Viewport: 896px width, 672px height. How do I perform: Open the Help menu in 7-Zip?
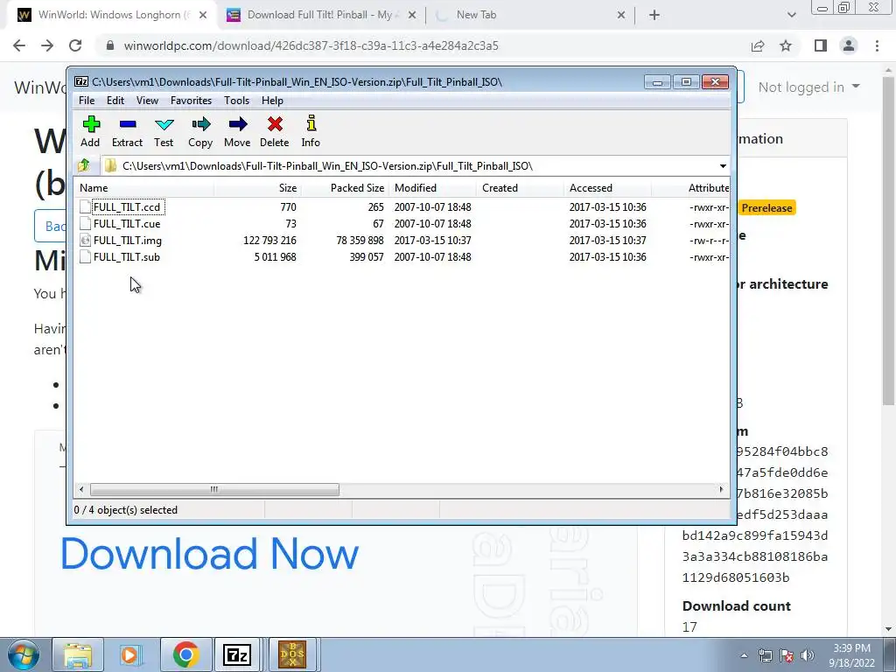click(x=273, y=101)
